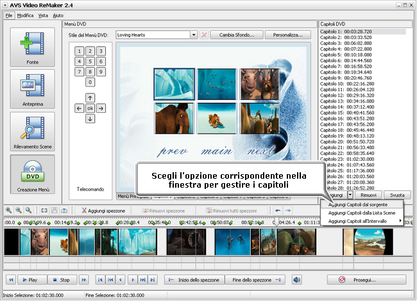Screen dimensions: 417x301
Task: Open the Fonte source panel
Action: (x=33, y=47)
